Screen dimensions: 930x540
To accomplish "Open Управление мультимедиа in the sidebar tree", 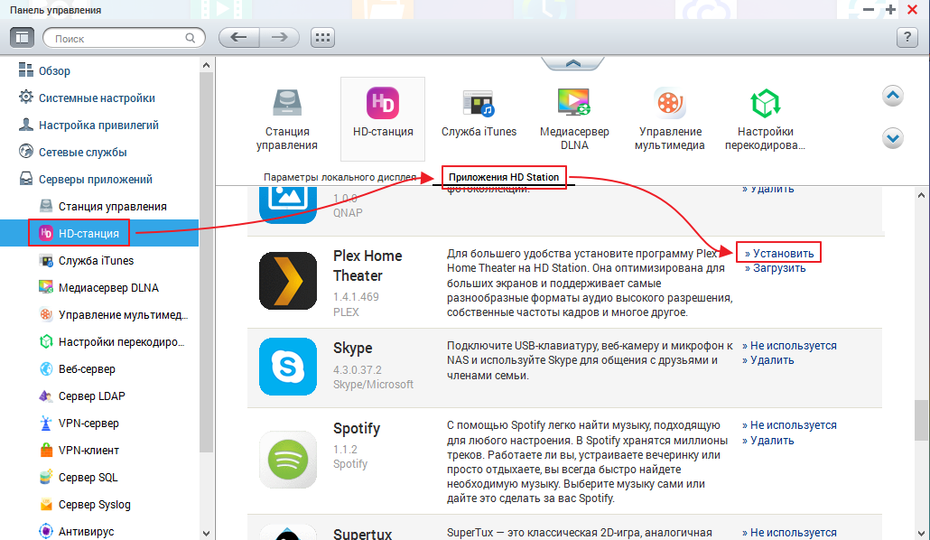I will point(123,314).
